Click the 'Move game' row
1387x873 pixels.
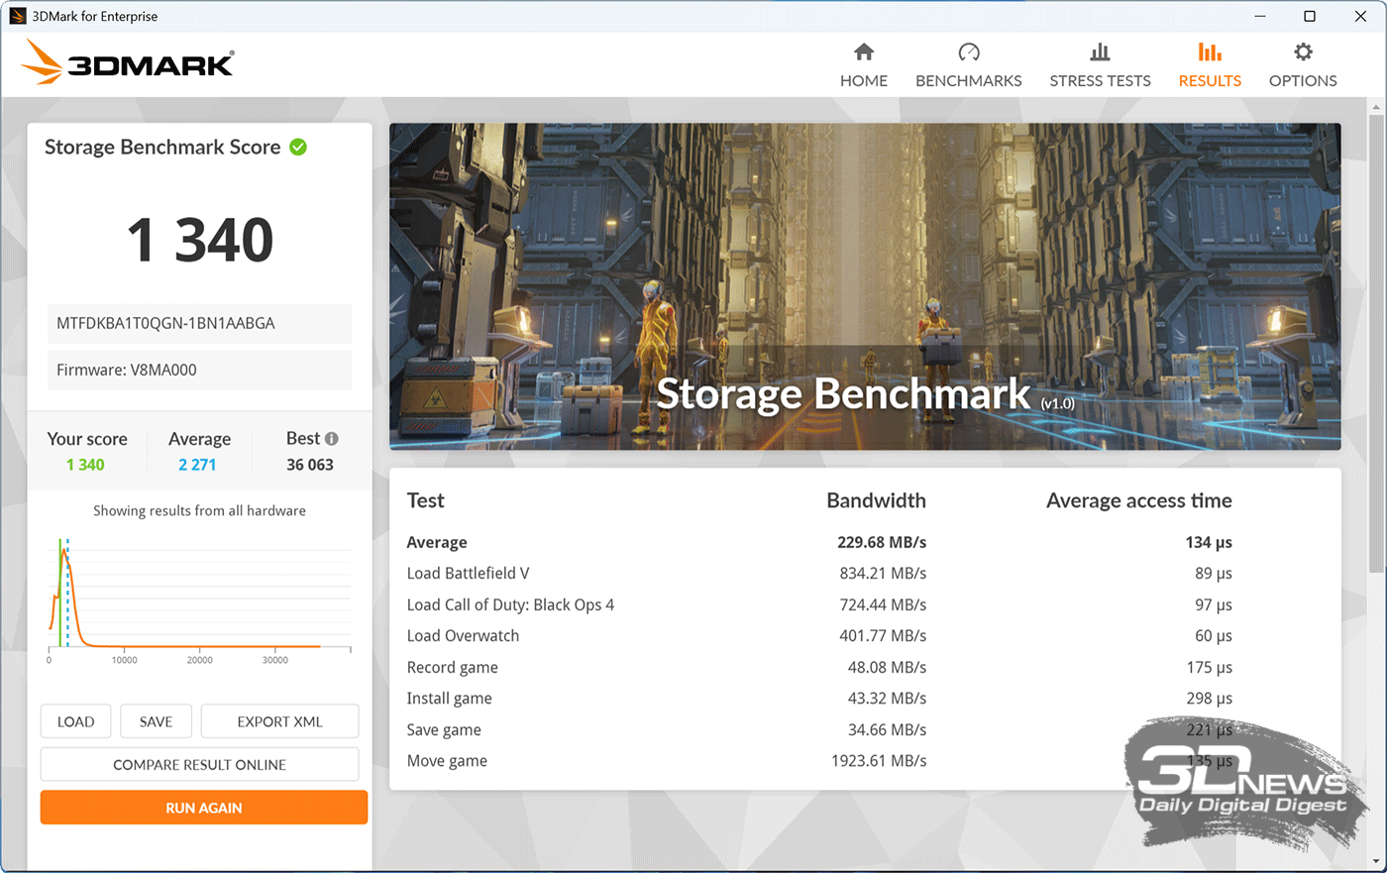[x=819, y=760]
